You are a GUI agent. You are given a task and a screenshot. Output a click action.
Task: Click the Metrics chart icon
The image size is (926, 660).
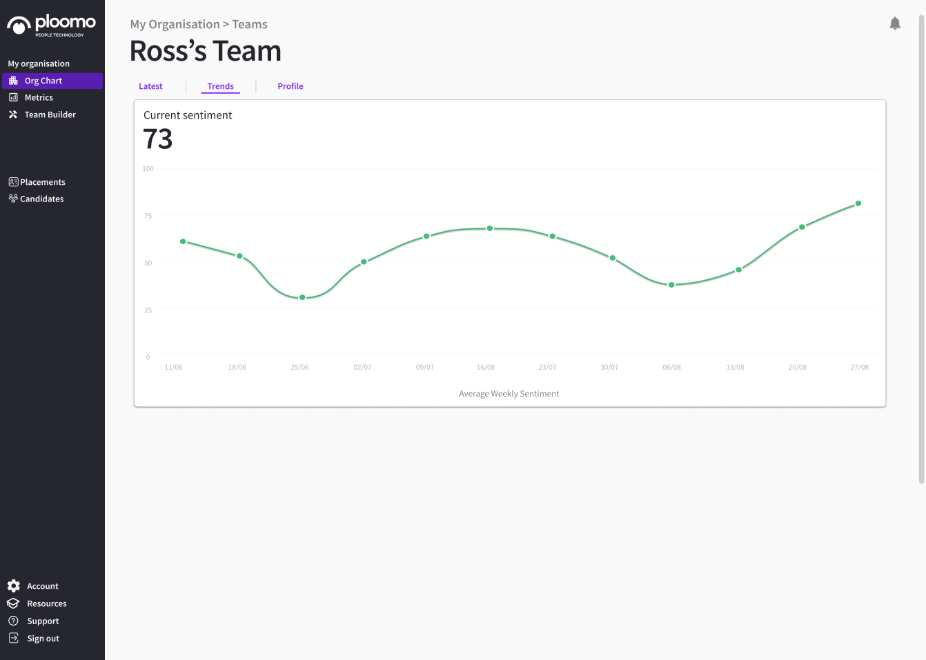pos(13,98)
